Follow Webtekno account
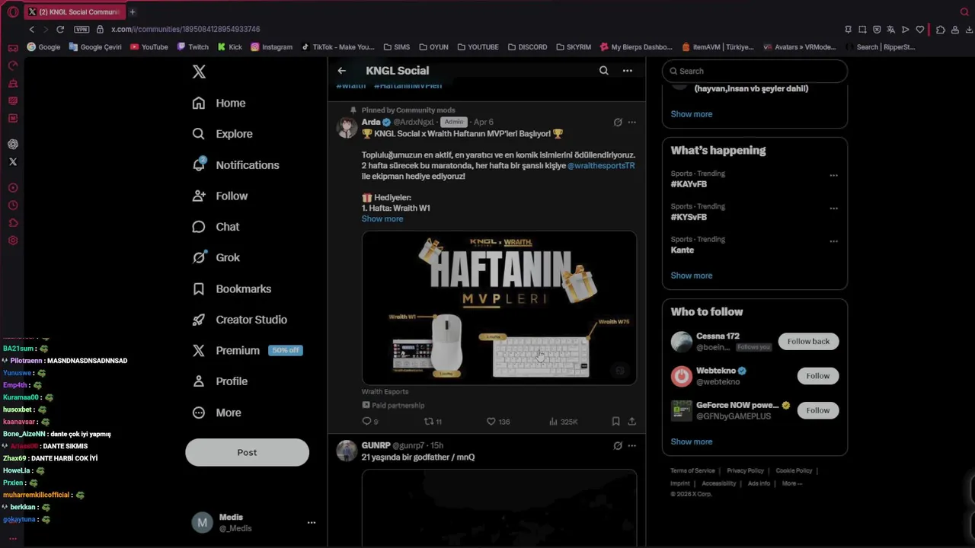This screenshot has height=548, width=975. point(817,376)
